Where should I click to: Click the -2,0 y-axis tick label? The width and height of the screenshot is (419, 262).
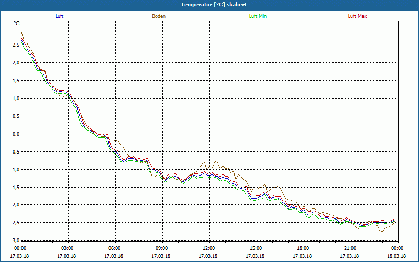pyautogui.click(x=14, y=205)
